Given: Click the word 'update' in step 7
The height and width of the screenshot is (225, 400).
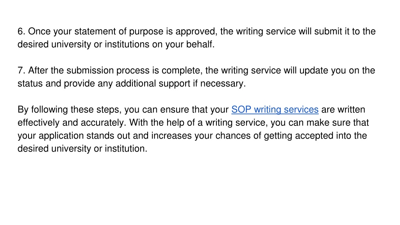Looking at the screenshot, I should 314,71.
